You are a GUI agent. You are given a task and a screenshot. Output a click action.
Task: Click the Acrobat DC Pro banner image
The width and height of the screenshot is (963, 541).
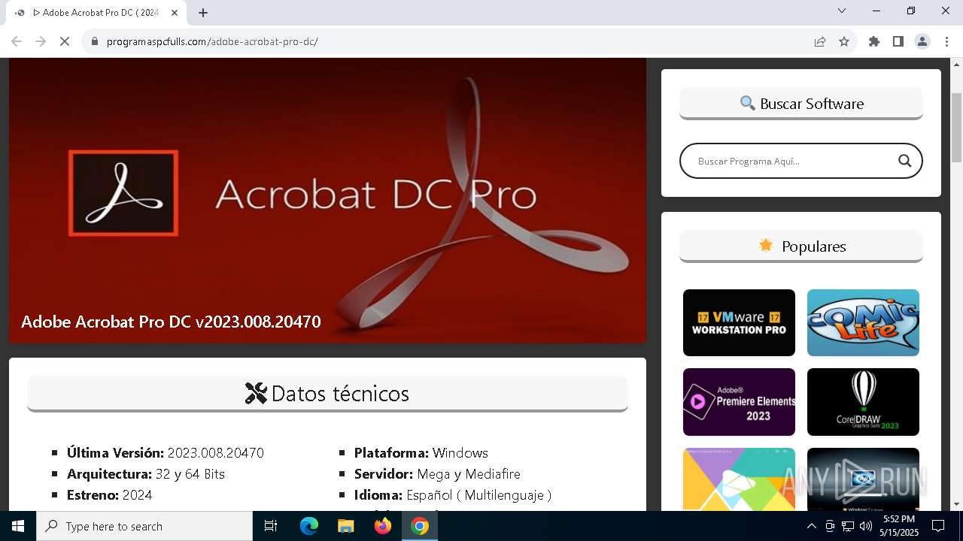tap(327, 201)
